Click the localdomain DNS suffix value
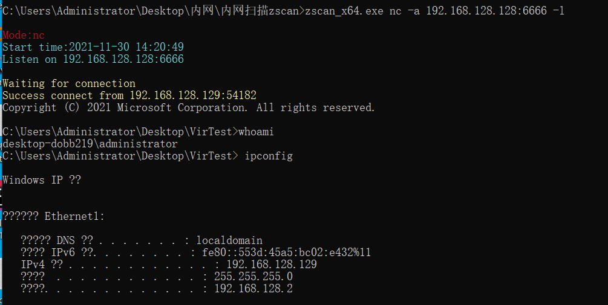 [x=229, y=241]
